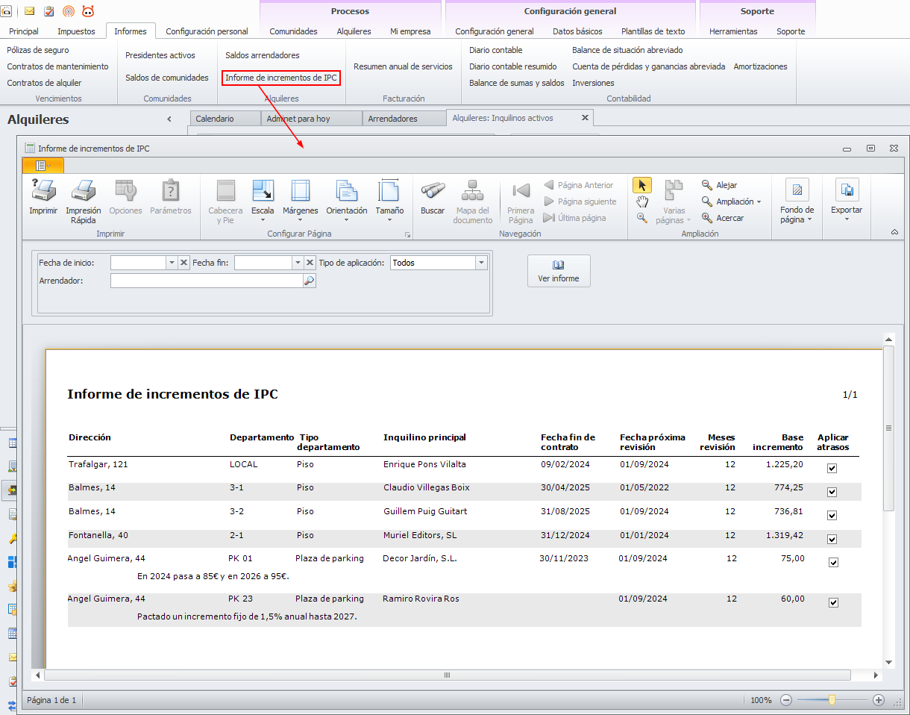Open Informe de incrementos de IPC link
Screen dimensions: 910x715
pos(281,78)
